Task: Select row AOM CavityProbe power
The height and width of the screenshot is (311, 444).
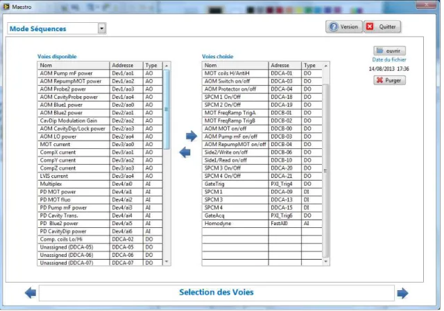Action: click(x=100, y=97)
